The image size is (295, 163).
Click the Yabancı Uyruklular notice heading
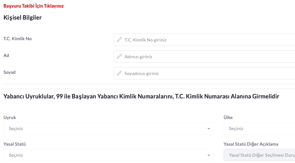tap(141, 97)
